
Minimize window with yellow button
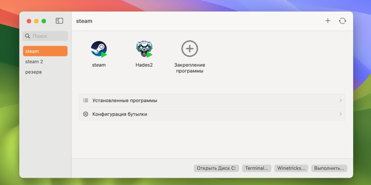click(36, 21)
